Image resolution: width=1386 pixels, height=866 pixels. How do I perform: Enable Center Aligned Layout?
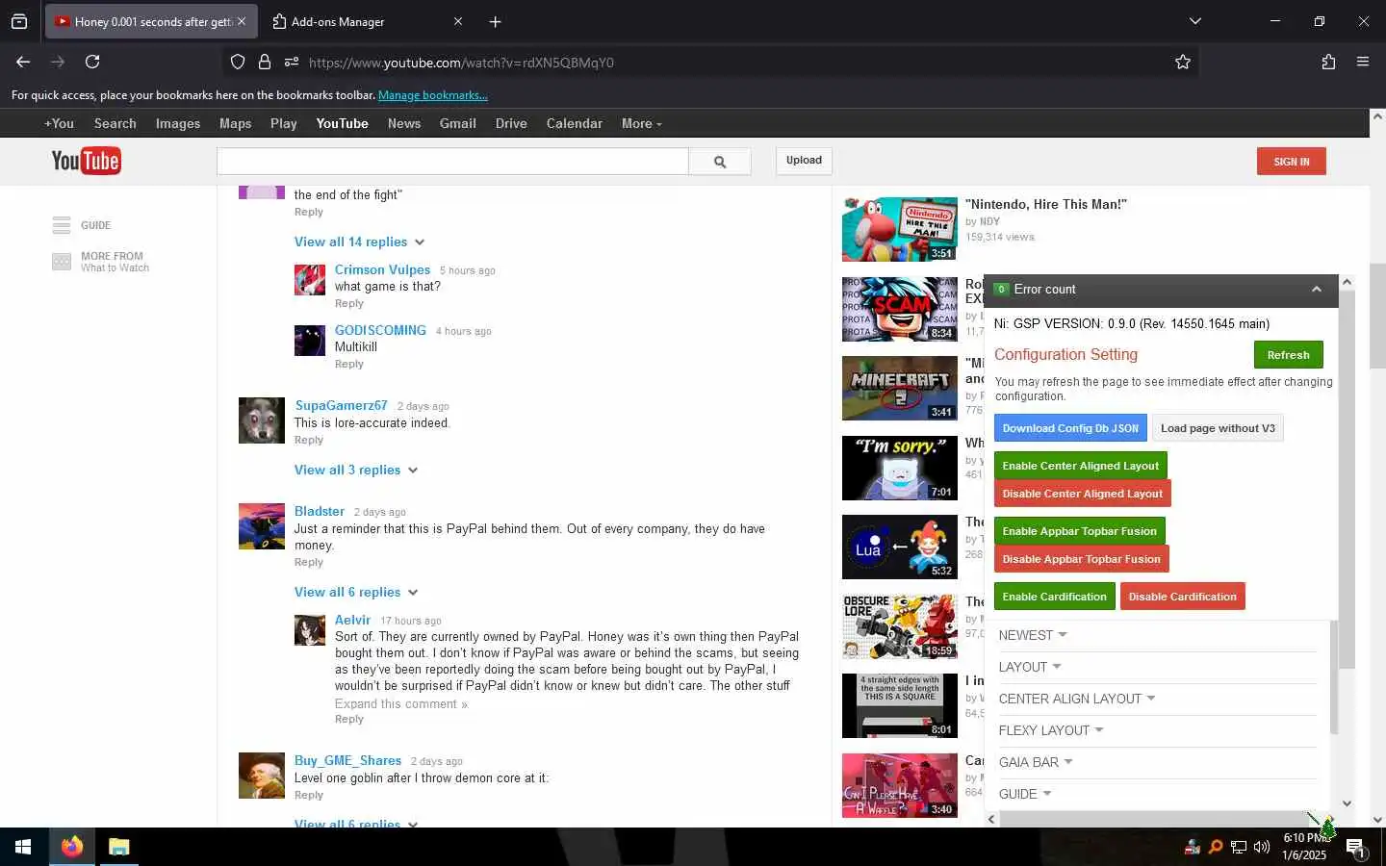point(1080,466)
